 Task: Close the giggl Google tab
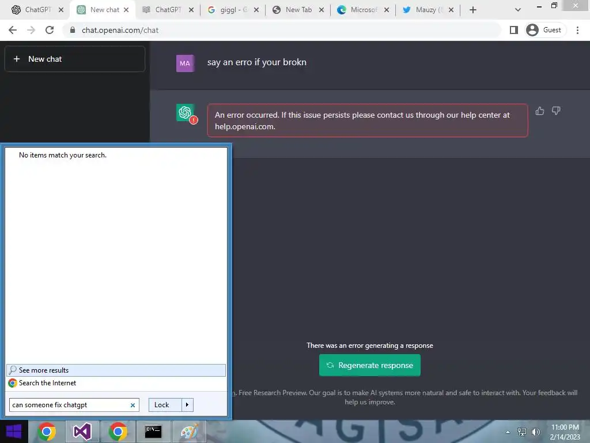coord(256,10)
